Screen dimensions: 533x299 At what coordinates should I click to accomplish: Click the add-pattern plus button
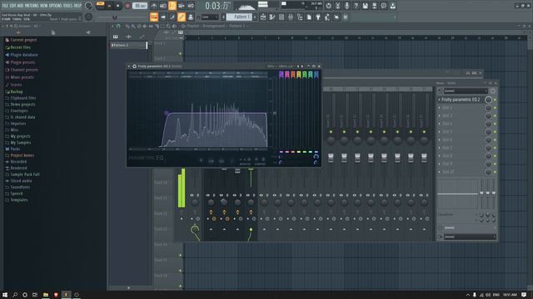click(255, 17)
